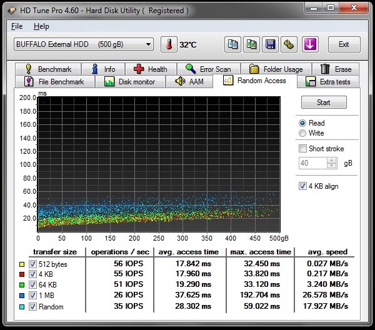This screenshot has height=330, width=375.
Task: Click the Exit button
Action: 344,44
